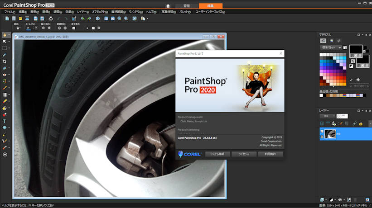Click the green Undo arrow icon

point(82,19)
